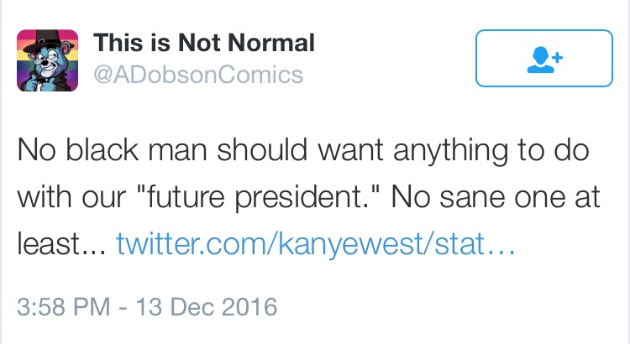This screenshot has height=344, width=630.
Task: Click the "No sane one at" text
Action: tap(496, 197)
